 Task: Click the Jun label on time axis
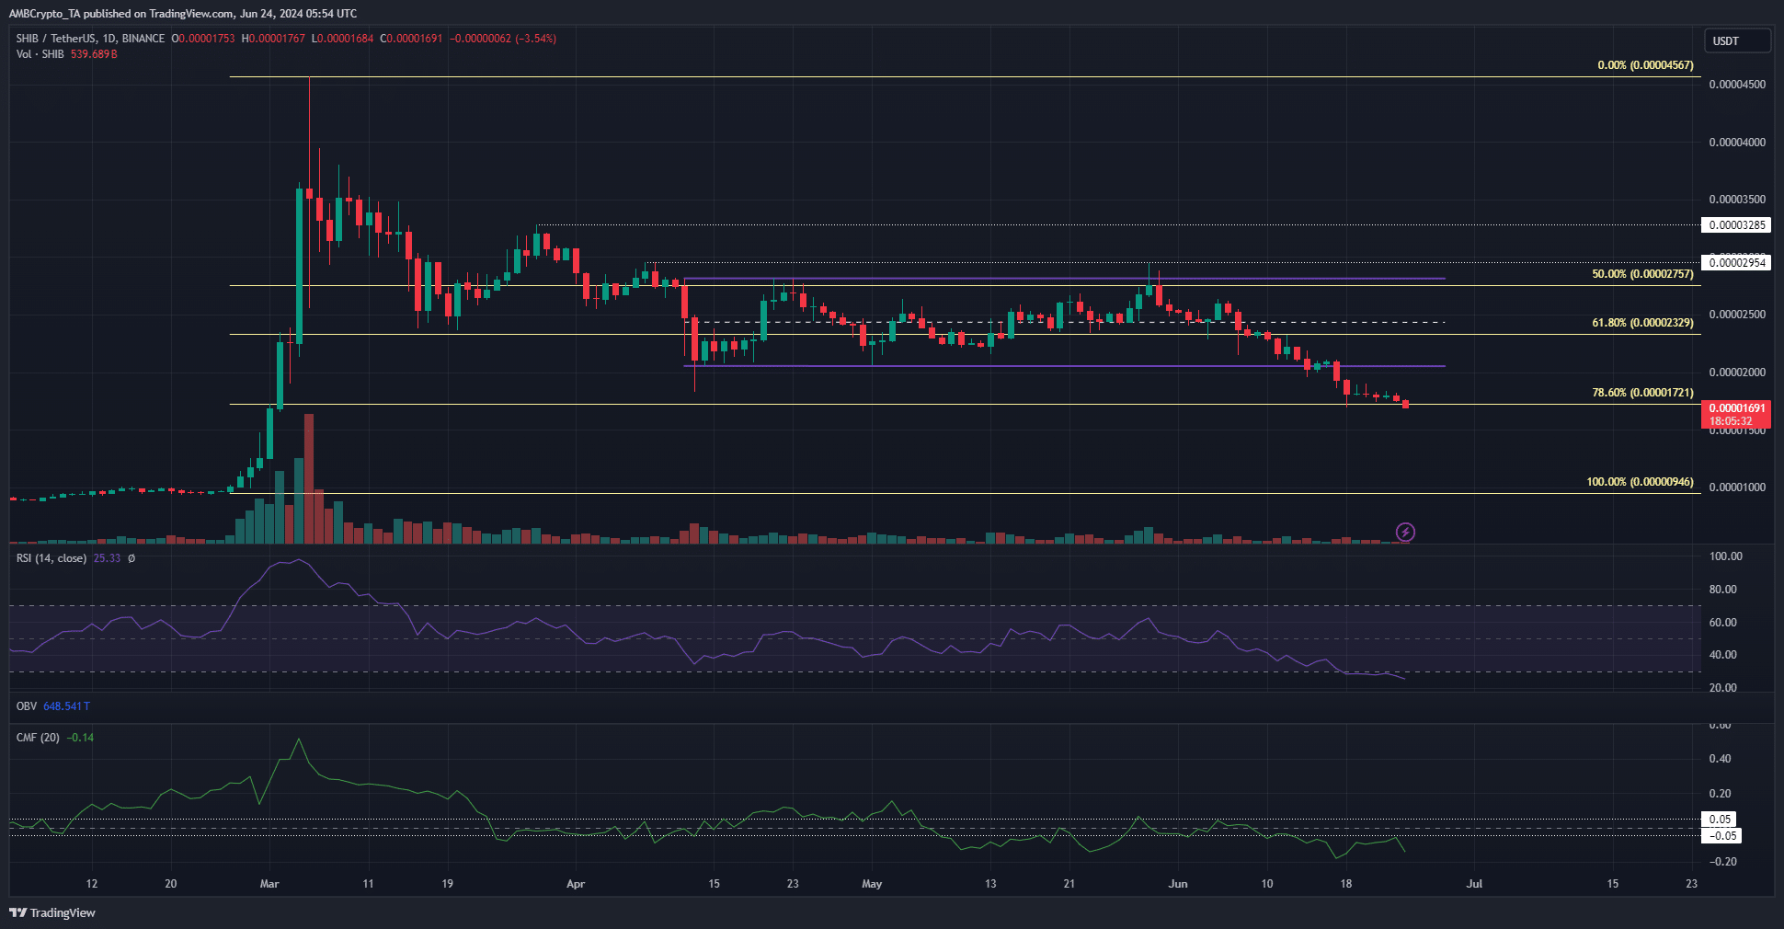(x=1178, y=884)
